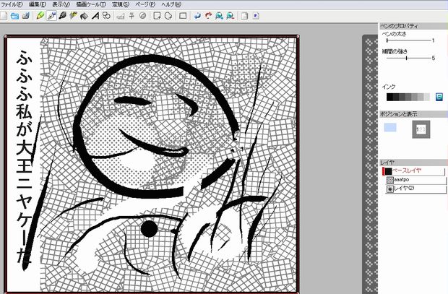Click the grayed pin tool icon
This screenshot has width=448, height=294.
tap(132, 16)
